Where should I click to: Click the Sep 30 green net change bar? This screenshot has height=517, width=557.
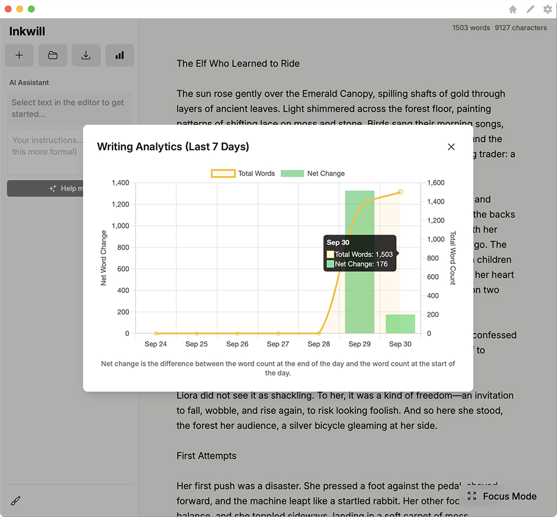pos(400,324)
